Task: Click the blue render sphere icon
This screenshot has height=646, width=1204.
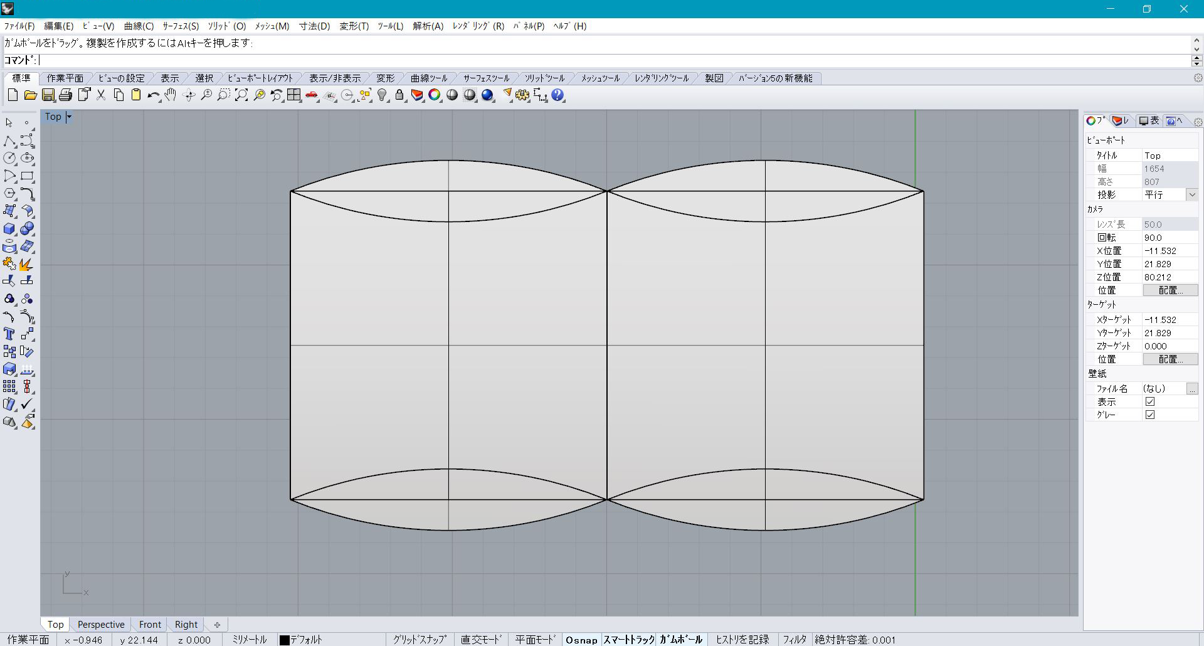Action: point(487,95)
